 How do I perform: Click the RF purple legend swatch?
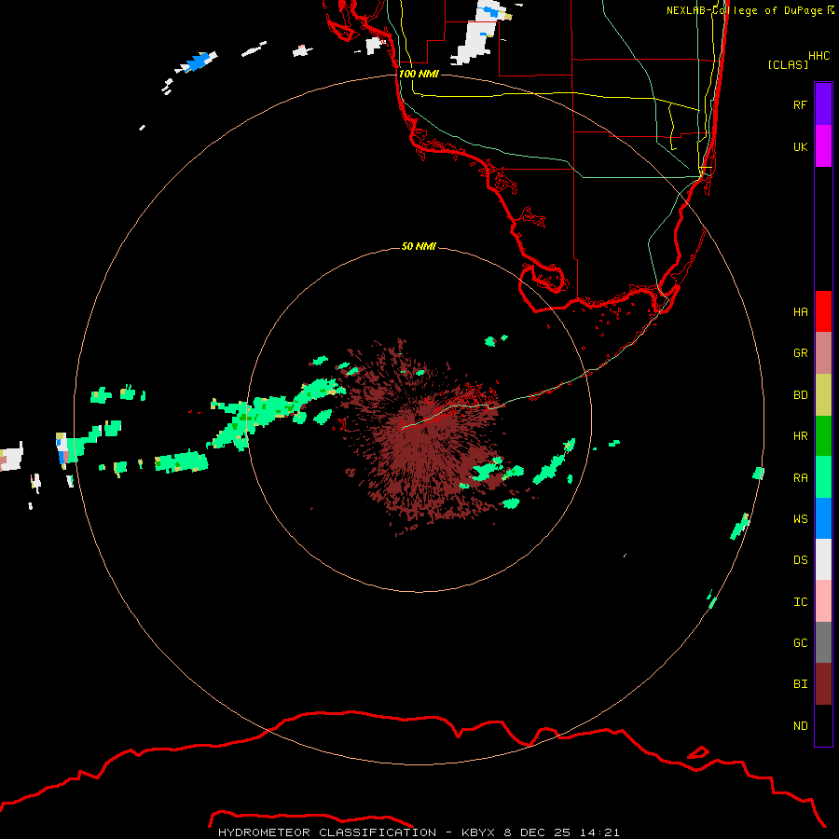[x=823, y=104]
